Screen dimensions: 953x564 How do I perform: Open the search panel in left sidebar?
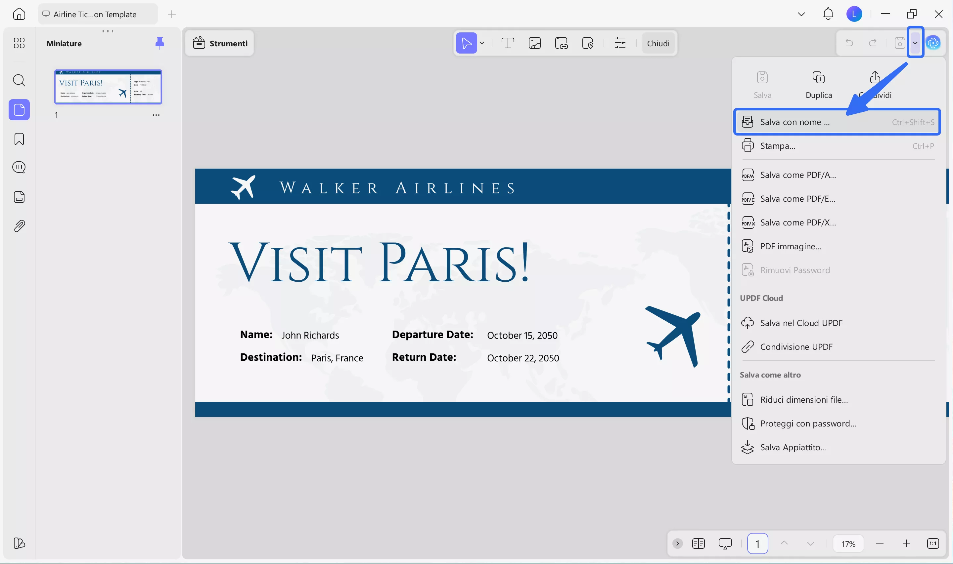point(19,81)
